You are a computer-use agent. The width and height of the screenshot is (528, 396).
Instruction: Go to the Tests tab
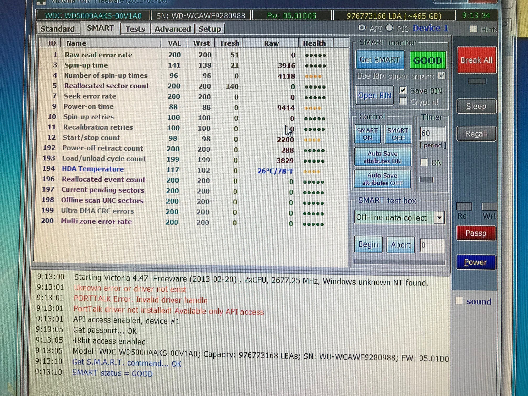135,29
